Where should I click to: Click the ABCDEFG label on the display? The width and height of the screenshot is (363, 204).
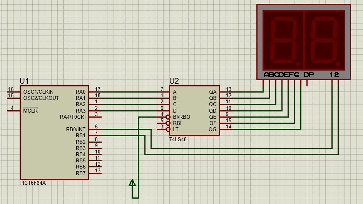click(x=281, y=75)
